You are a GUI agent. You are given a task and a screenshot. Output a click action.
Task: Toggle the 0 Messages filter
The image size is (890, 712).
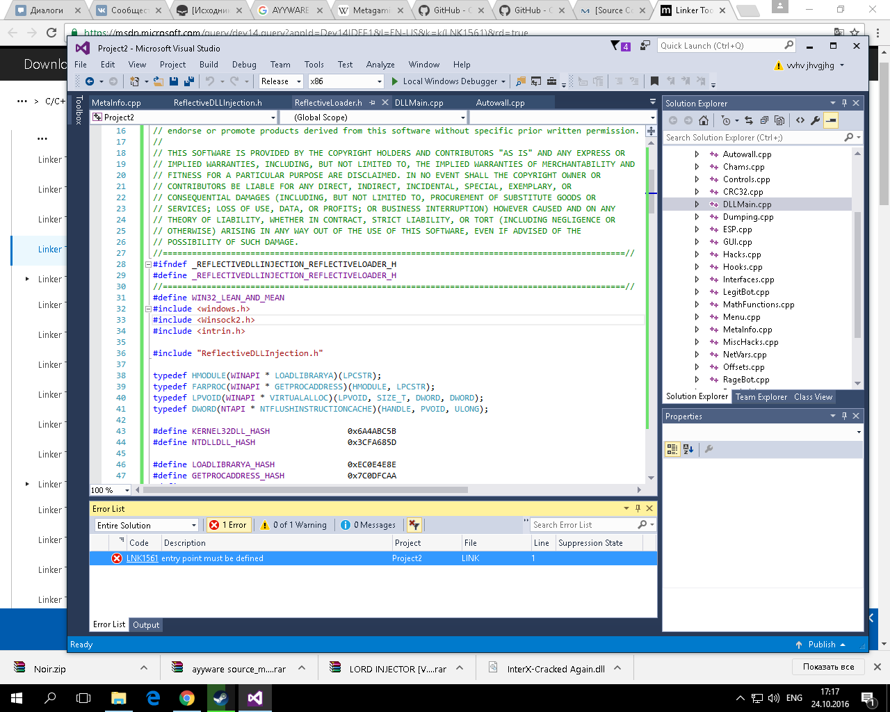pos(369,525)
